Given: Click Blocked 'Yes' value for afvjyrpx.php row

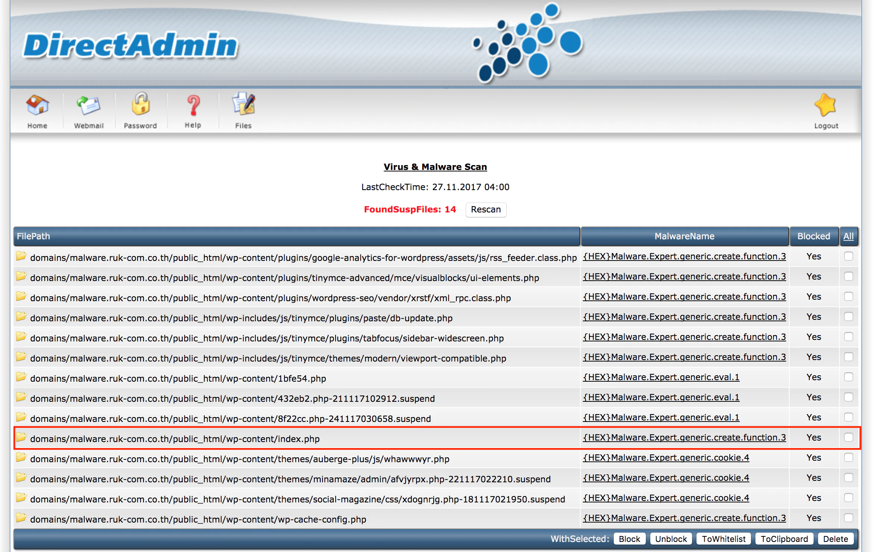Looking at the screenshot, I should click(814, 478).
